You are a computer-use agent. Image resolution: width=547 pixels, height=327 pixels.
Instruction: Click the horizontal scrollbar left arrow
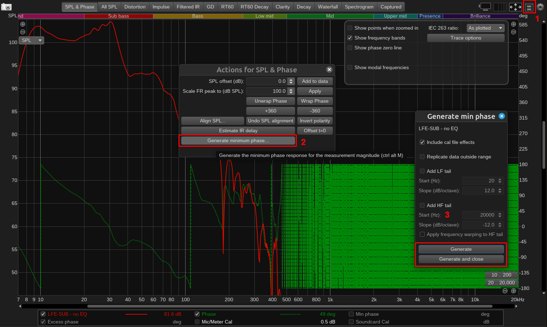pyautogui.click(x=20, y=306)
